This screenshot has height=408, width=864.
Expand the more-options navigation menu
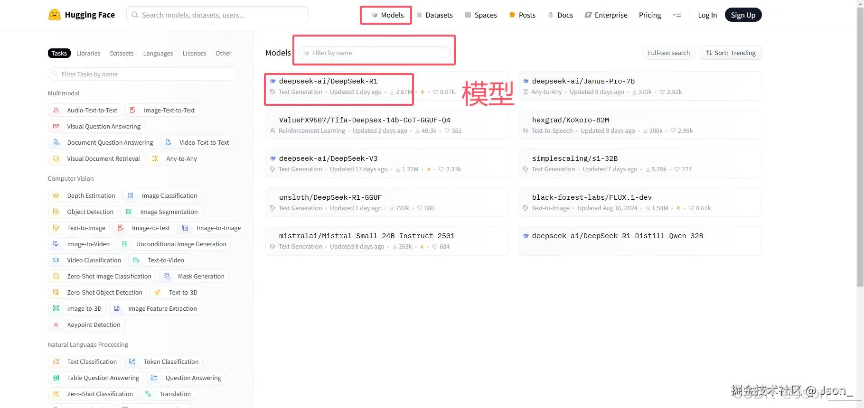677,15
